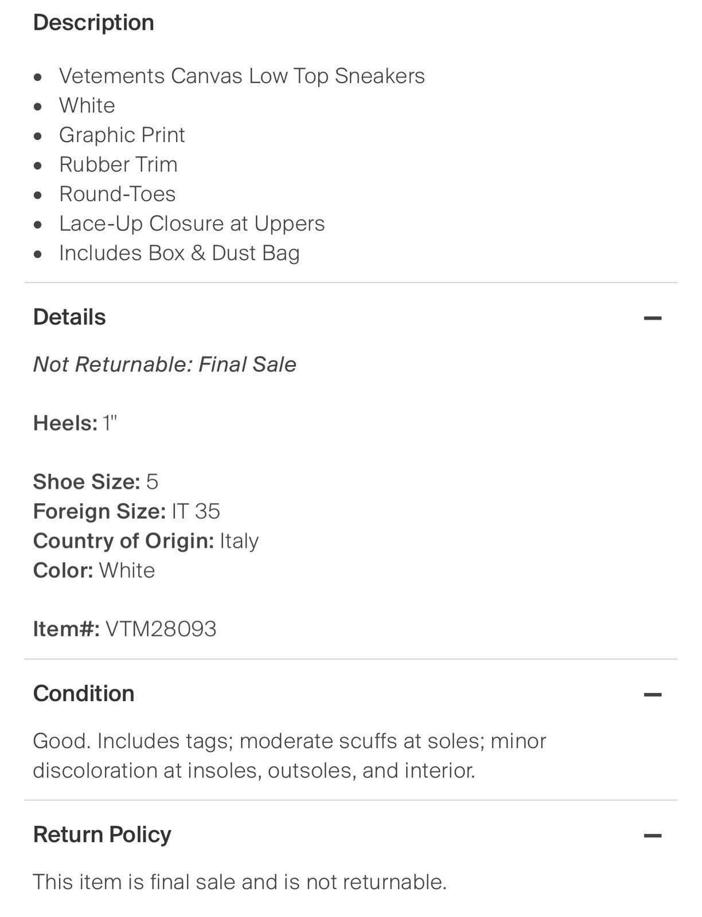
Task: Click the Round-Toes bullet item
Action: [x=117, y=194]
